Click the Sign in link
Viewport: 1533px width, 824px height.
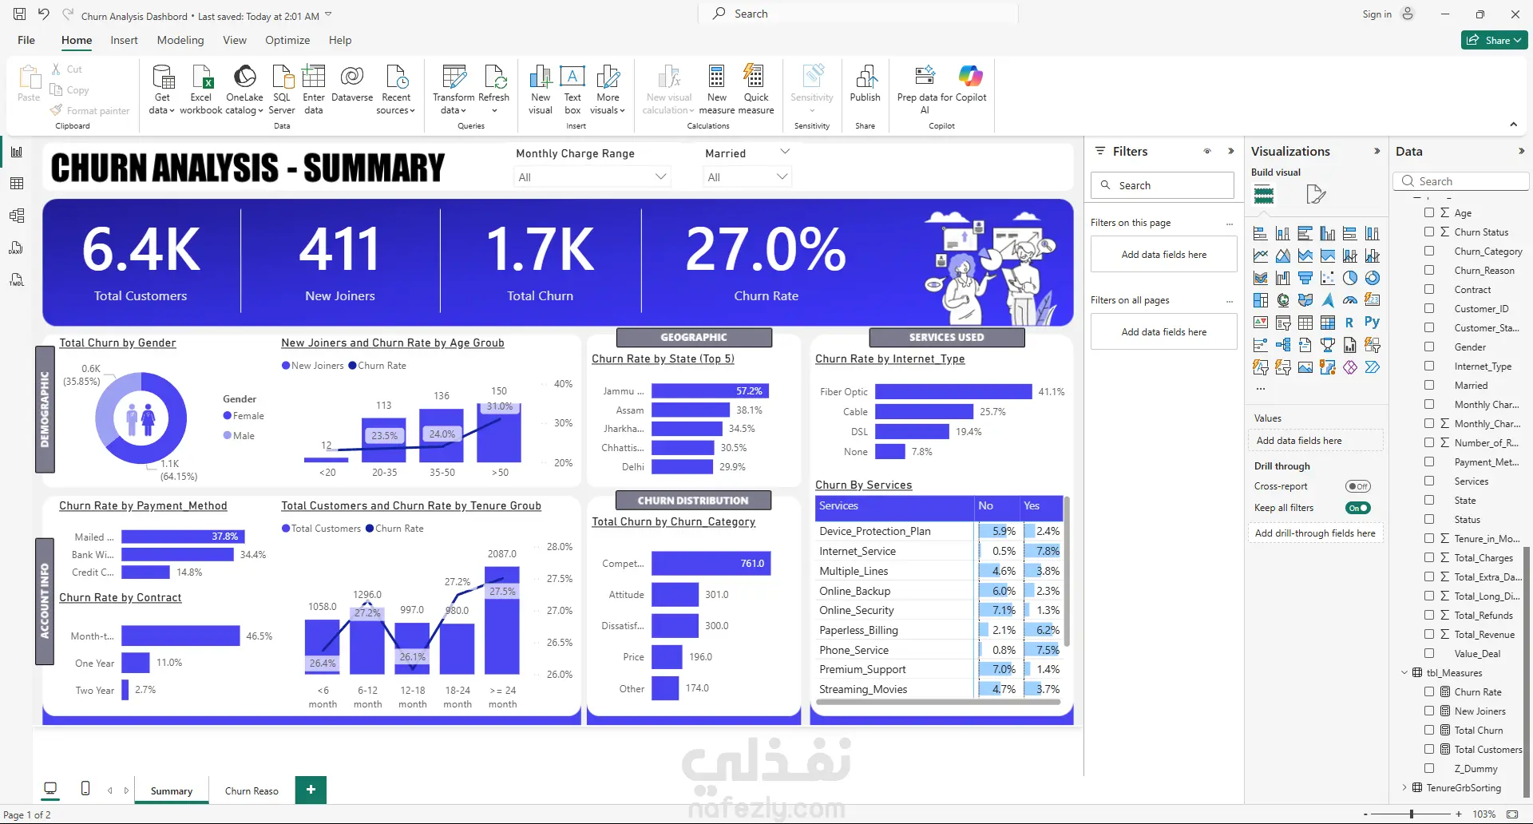[1377, 14]
